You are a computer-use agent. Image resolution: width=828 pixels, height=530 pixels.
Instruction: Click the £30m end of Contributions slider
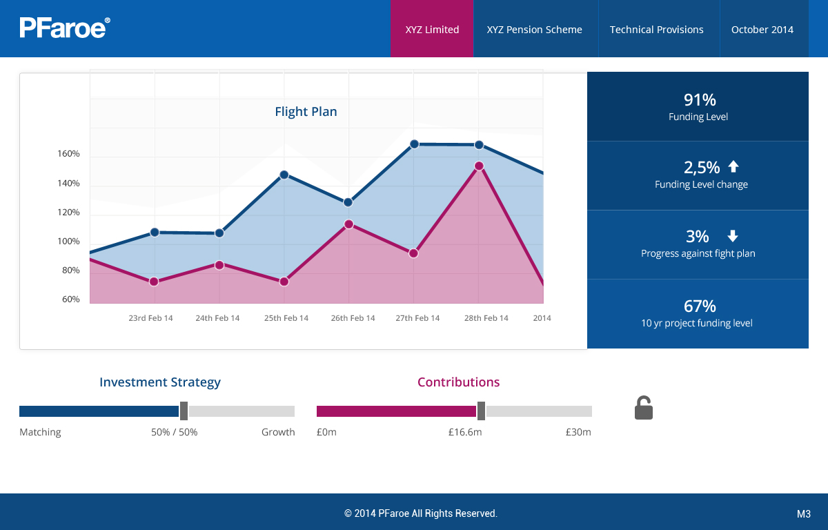(586, 411)
